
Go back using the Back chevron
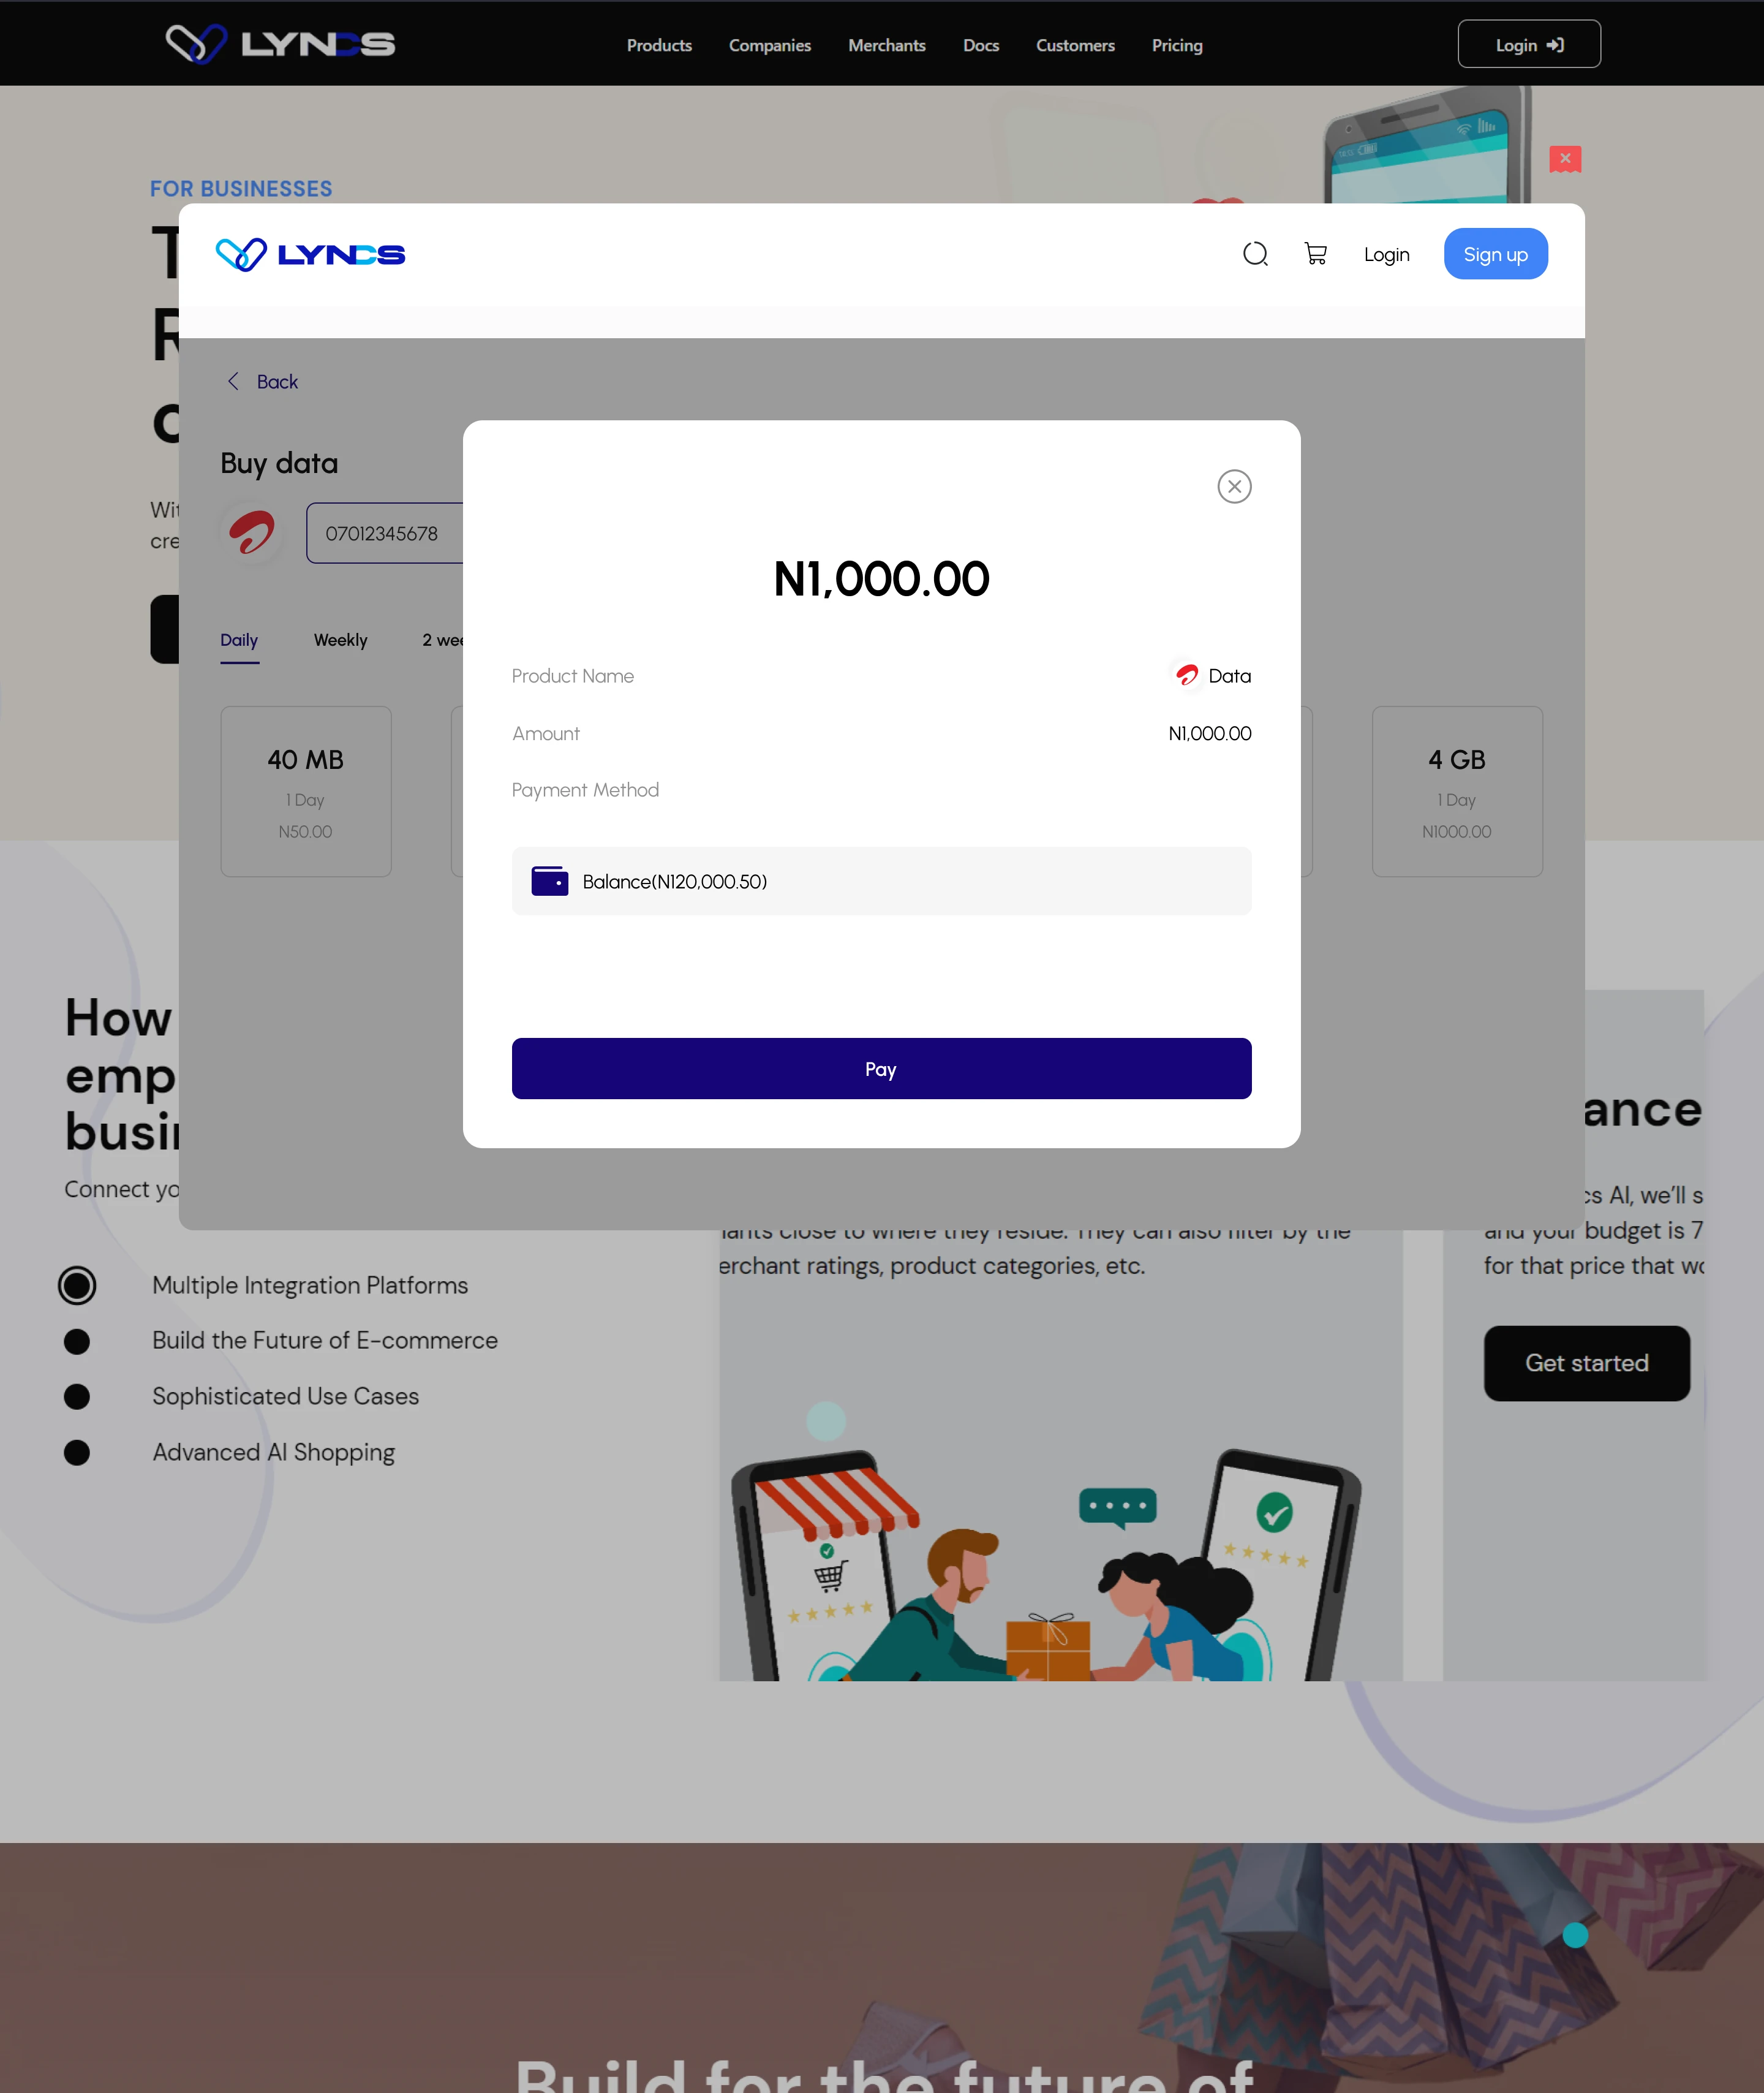point(233,381)
